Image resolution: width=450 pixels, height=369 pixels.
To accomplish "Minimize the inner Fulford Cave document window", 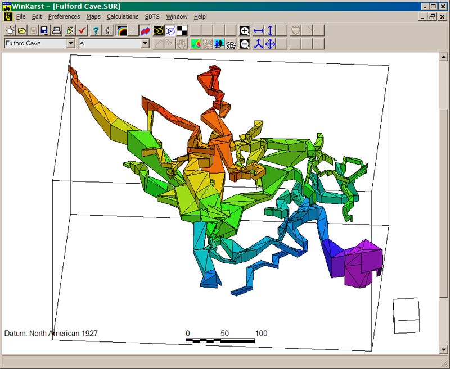I will (422, 17).
